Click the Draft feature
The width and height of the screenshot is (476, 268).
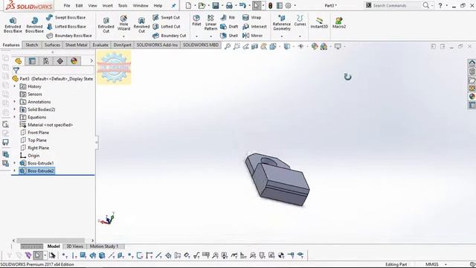pyautogui.click(x=229, y=27)
